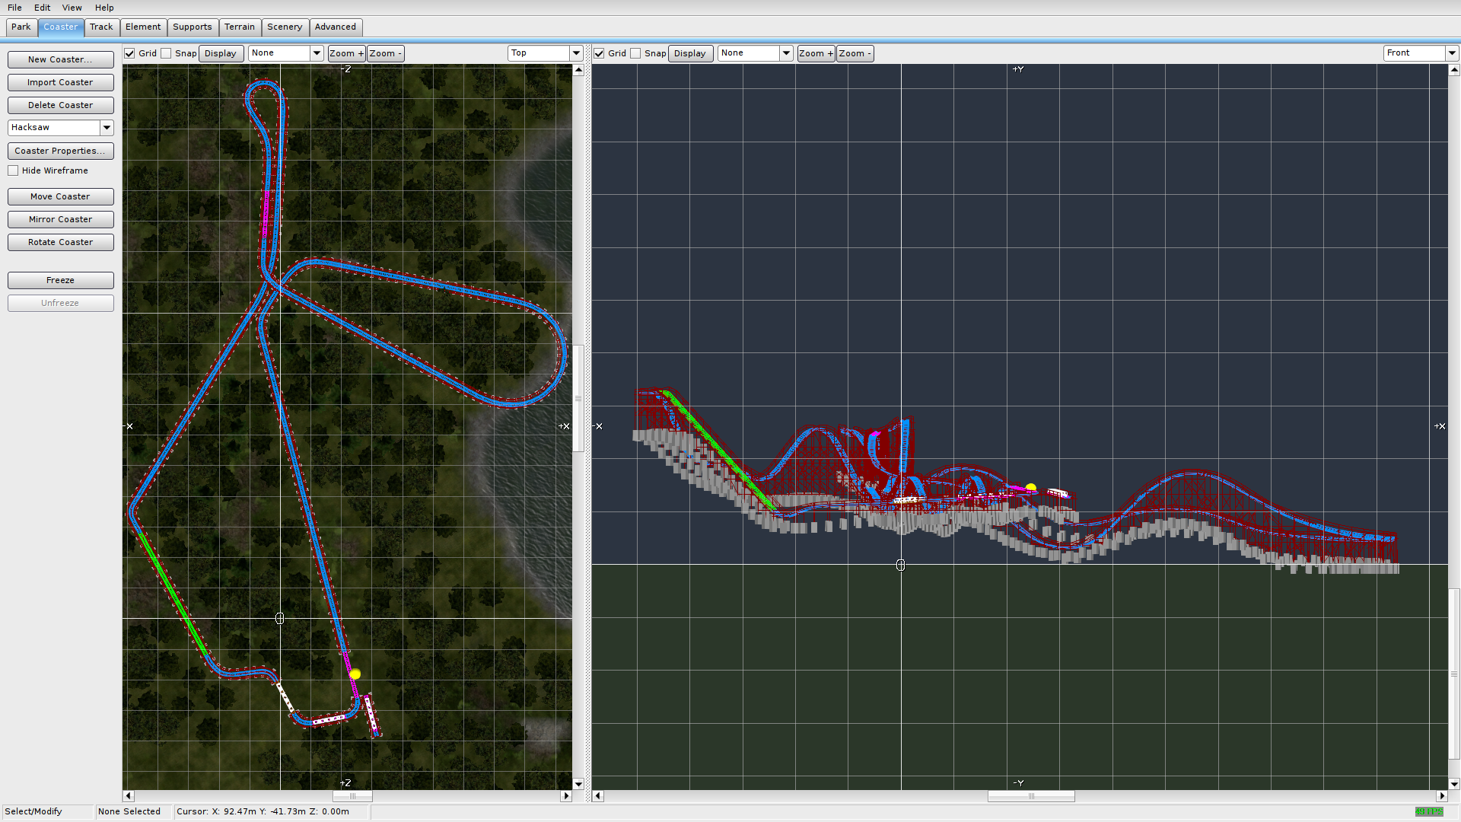Click front view horizontal scrollbar thumb
Screen dimensions: 1461x822
1031,796
